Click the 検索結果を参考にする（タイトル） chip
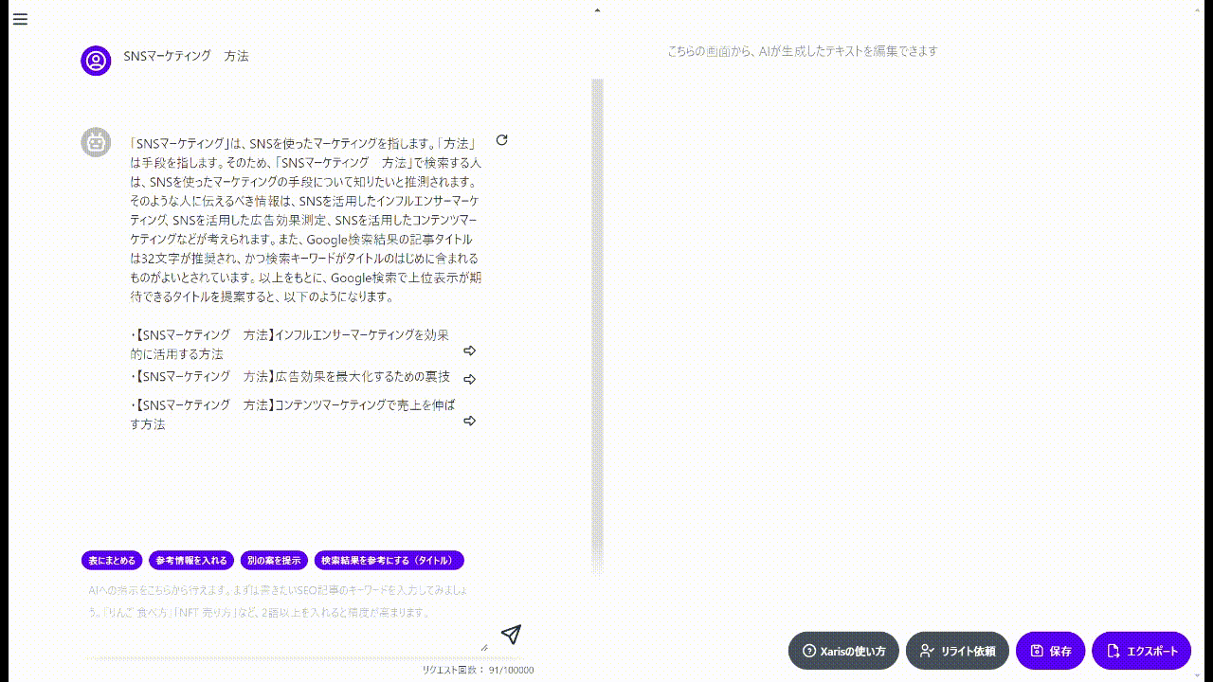This screenshot has height=682, width=1213. coord(389,561)
